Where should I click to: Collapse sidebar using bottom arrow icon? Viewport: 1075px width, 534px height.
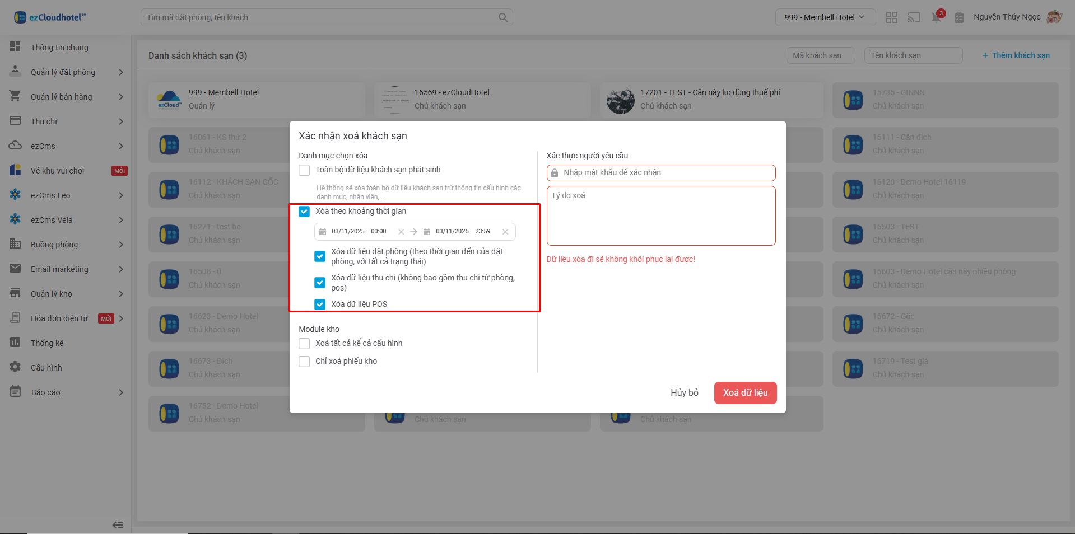coord(118,525)
